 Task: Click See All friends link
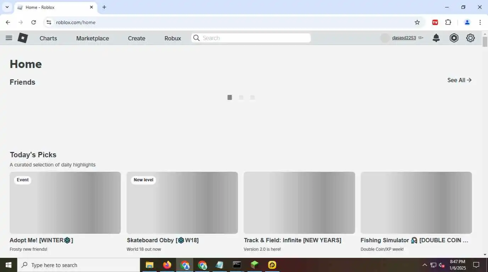coord(459,80)
